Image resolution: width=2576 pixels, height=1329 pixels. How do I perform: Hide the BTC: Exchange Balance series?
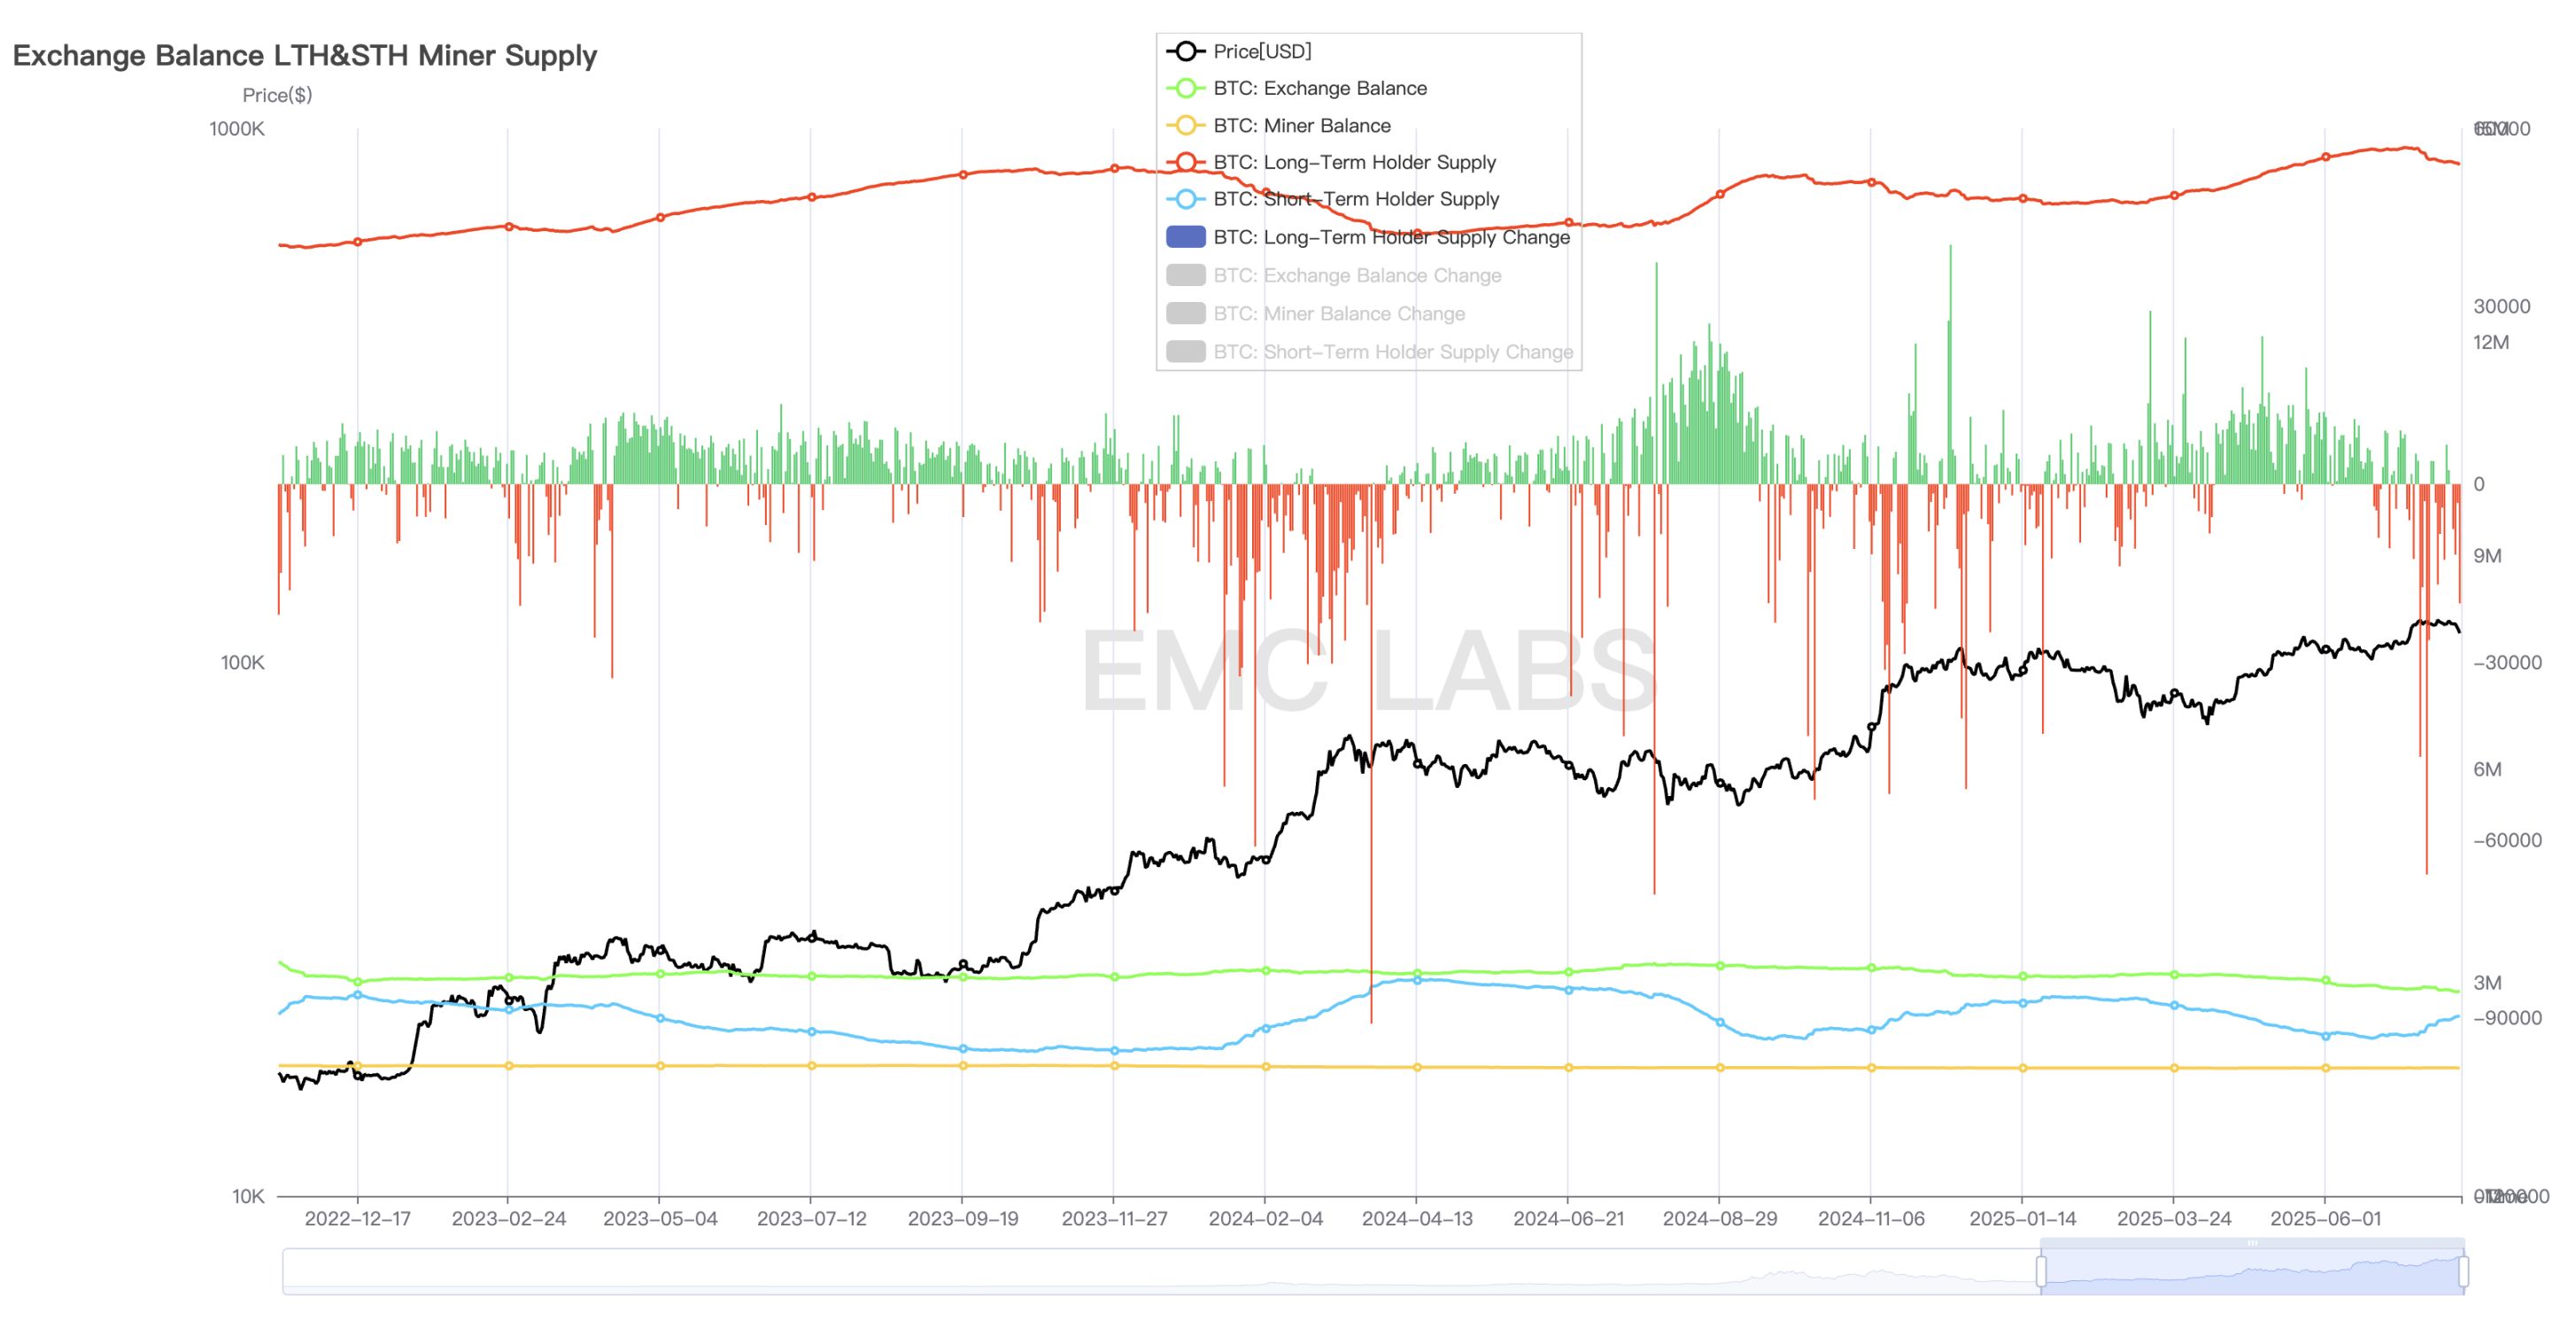coord(1297,88)
